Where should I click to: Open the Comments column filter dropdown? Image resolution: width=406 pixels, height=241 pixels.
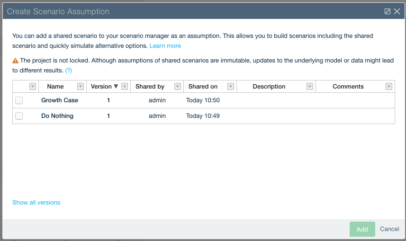pos(389,87)
